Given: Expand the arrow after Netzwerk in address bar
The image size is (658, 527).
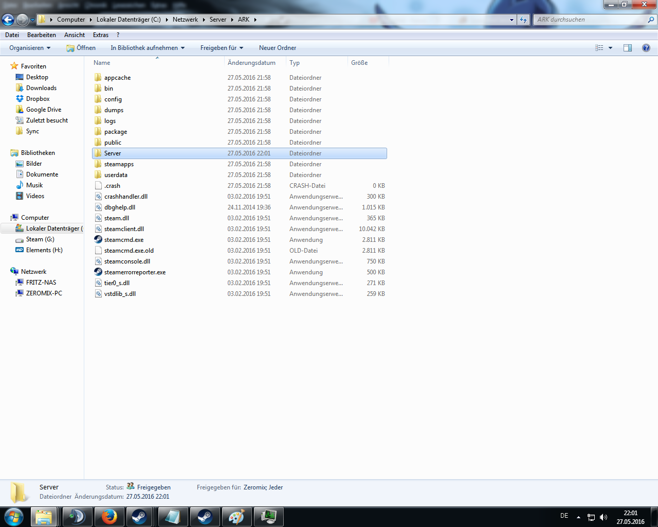Looking at the screenshot, I should (x=204, y=20).
